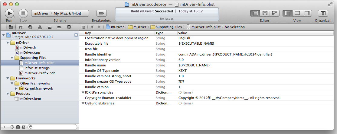Open the Organizer window
This screenshot has height=134, width=337.
click(322, 13)
